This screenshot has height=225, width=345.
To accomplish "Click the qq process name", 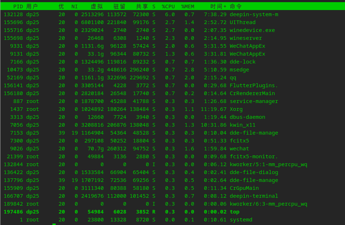I will coord(233,78).
